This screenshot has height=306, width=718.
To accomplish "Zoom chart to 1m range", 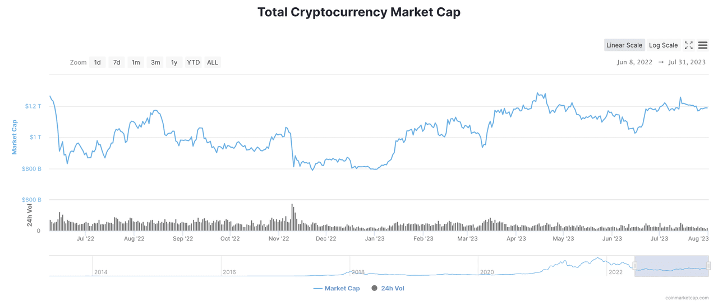I will pyautogui.click(x=136, y=63).
